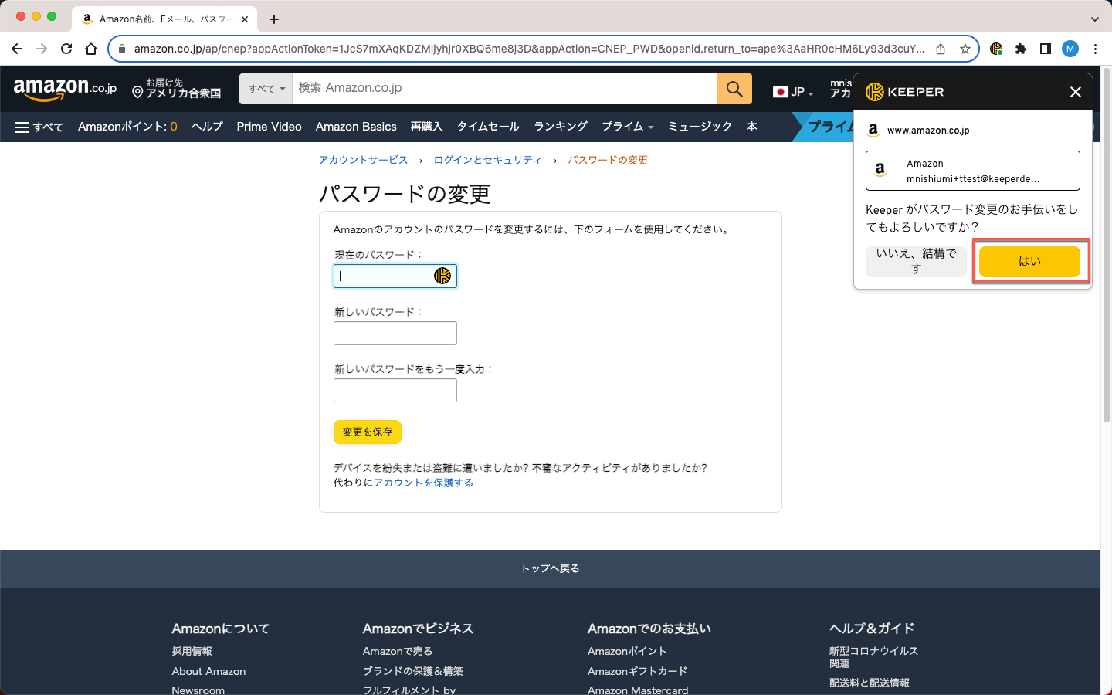1112x695 pixels.
Task: Expand the JP language selector
Action: (794, 92)
